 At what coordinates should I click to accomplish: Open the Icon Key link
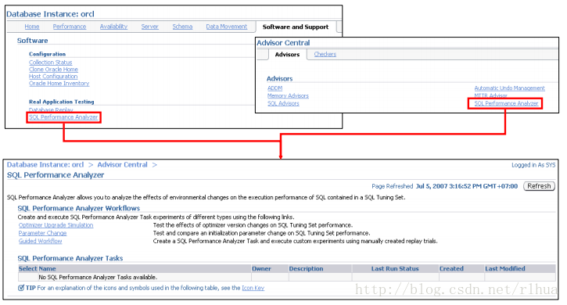[x=253, y=288]
